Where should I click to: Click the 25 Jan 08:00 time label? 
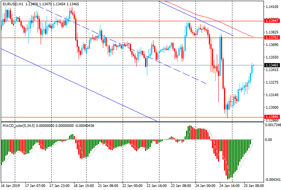pos(254,186)
